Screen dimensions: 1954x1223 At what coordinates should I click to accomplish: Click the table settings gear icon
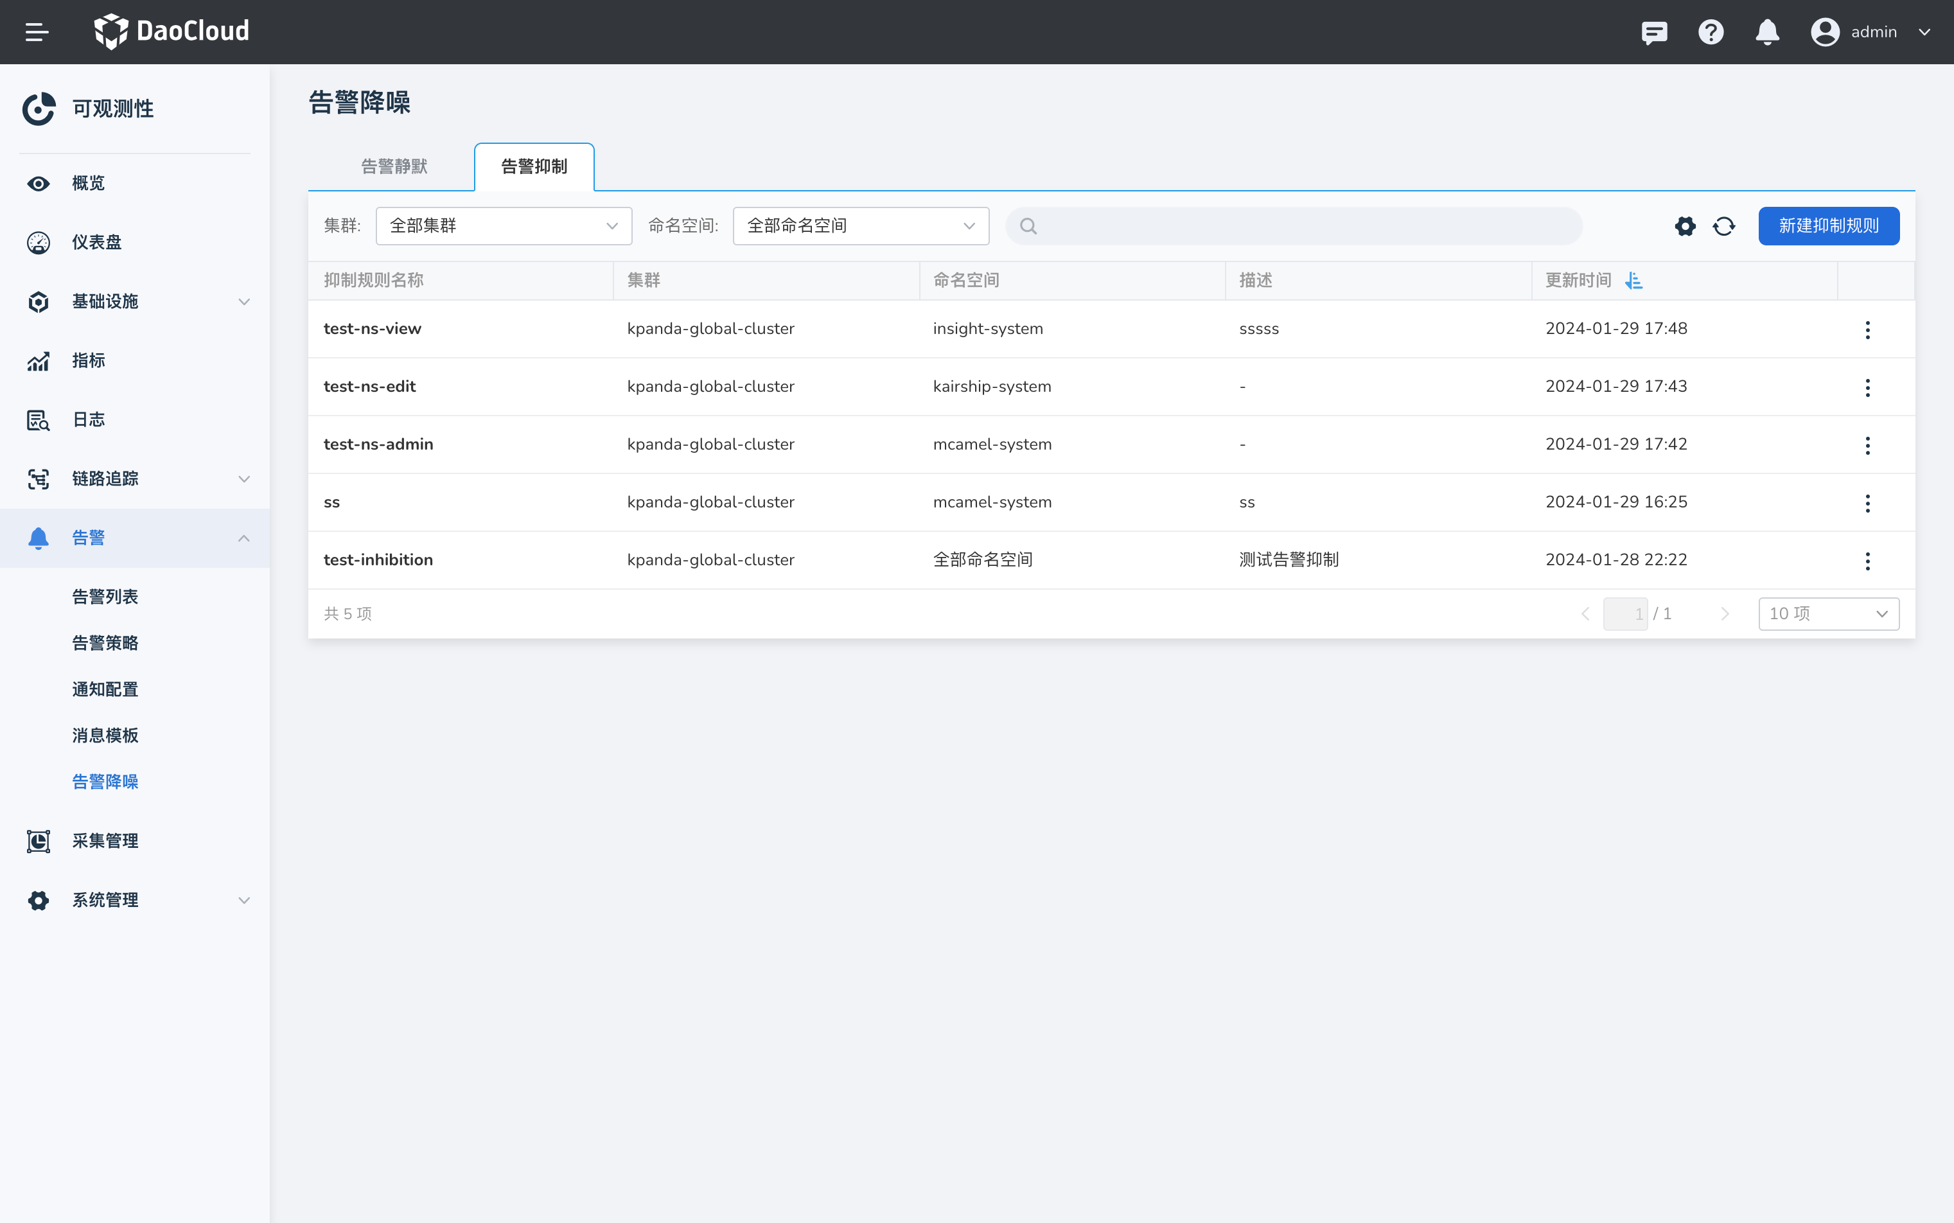click(1685, 227)
